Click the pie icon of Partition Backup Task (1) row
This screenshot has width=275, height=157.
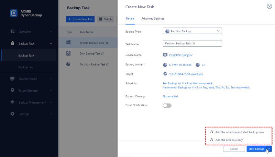(68, 64)
